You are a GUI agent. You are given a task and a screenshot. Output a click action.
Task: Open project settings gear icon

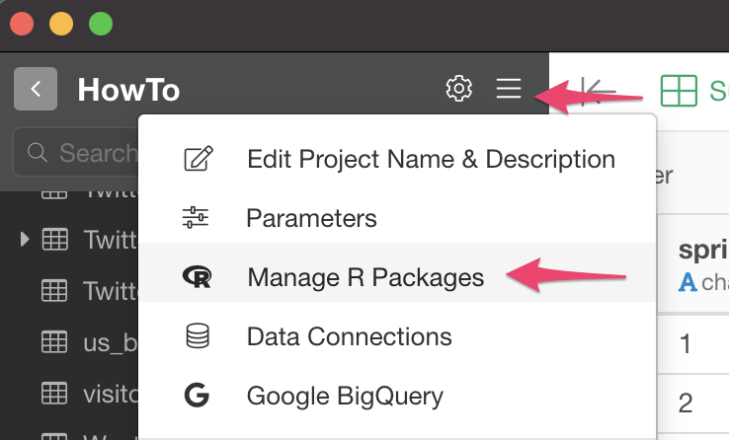pyautogui.click(x=459, y=88)
